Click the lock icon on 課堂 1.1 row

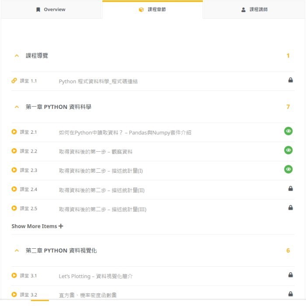tap(291, 80)
